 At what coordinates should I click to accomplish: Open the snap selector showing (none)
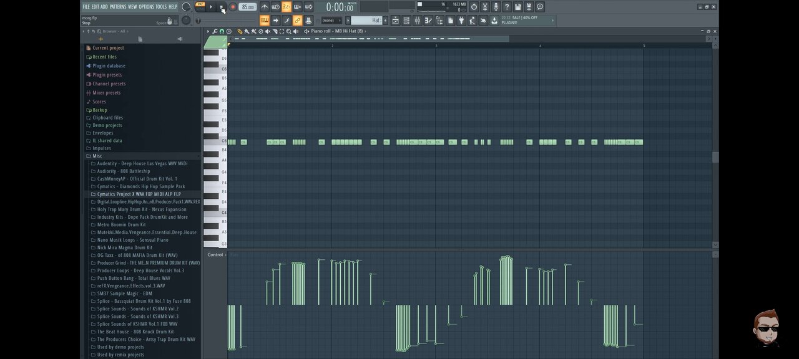(331, 21)
